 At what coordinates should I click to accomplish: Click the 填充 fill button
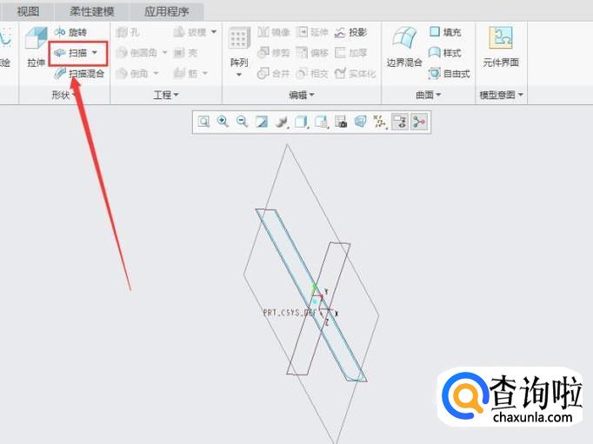[445, 32]
